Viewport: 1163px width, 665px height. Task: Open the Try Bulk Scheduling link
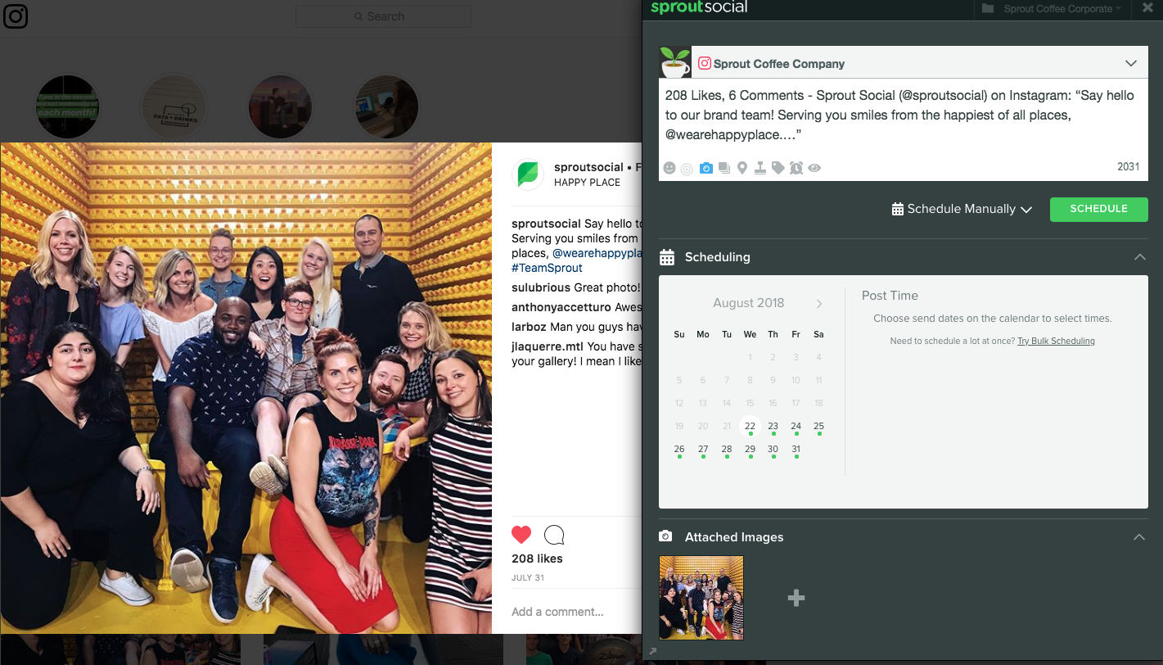(x=1056, y=341)
